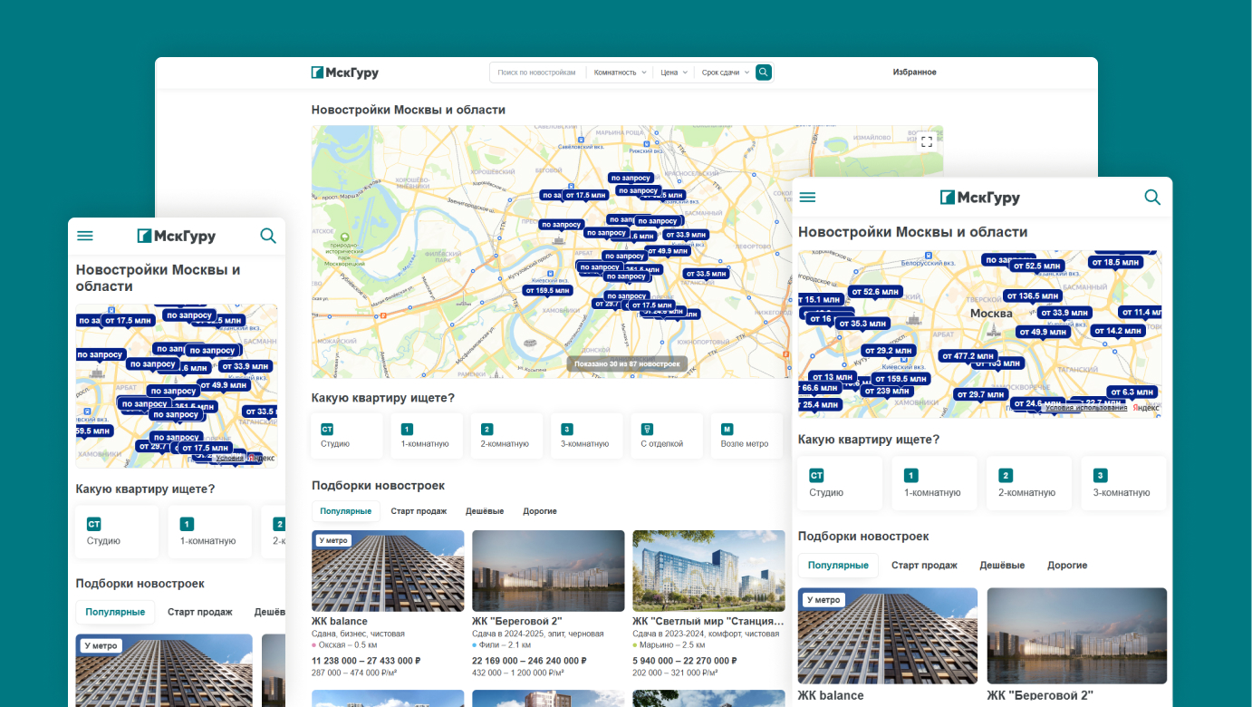Switch to Дорогие tab on tablet
This screenshot has width=1252, height=707.
point(1067,566)
